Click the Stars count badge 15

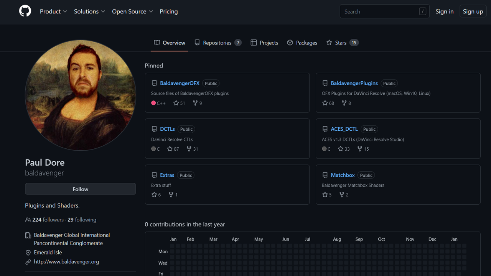pyautogui.click(x=354, y=43)
